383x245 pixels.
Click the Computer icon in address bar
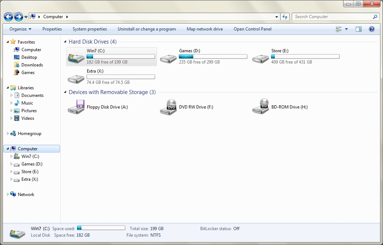click(33, 17)
